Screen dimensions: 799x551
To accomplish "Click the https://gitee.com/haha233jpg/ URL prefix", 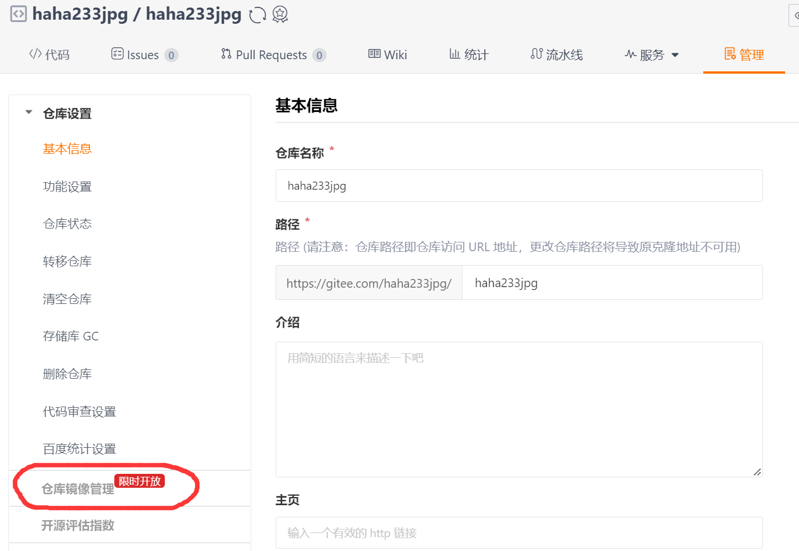I will click(369, 283).
